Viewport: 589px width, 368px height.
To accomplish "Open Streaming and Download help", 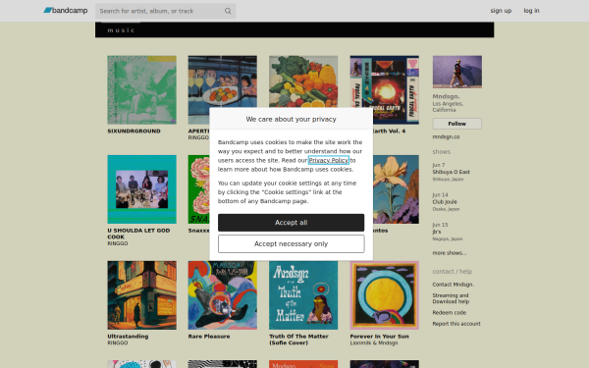I will [x=451, y=298].
